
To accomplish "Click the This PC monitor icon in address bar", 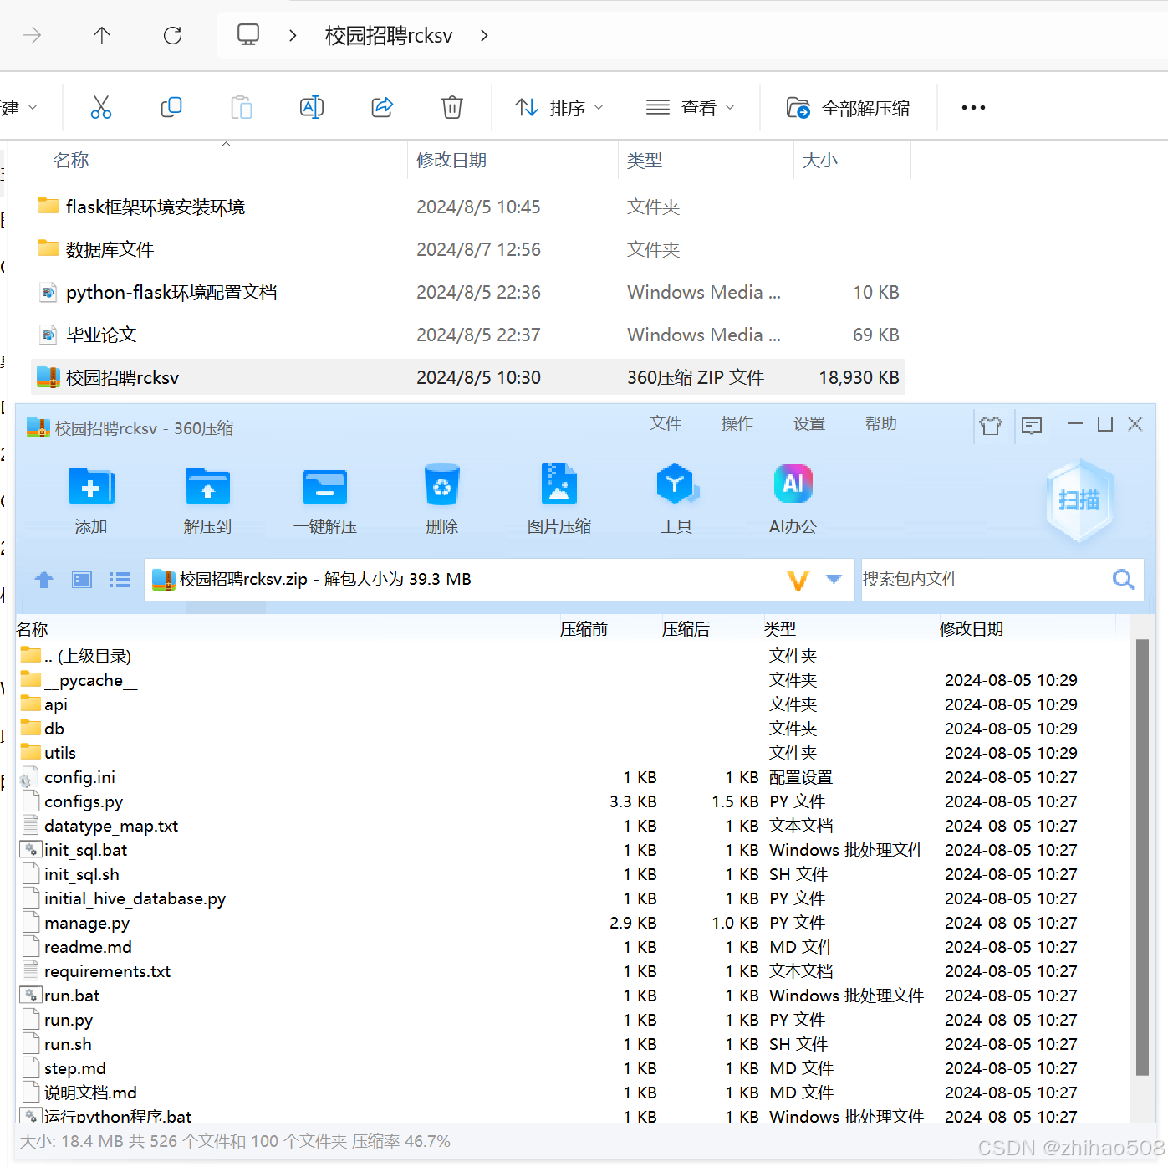I will (248, 34).
